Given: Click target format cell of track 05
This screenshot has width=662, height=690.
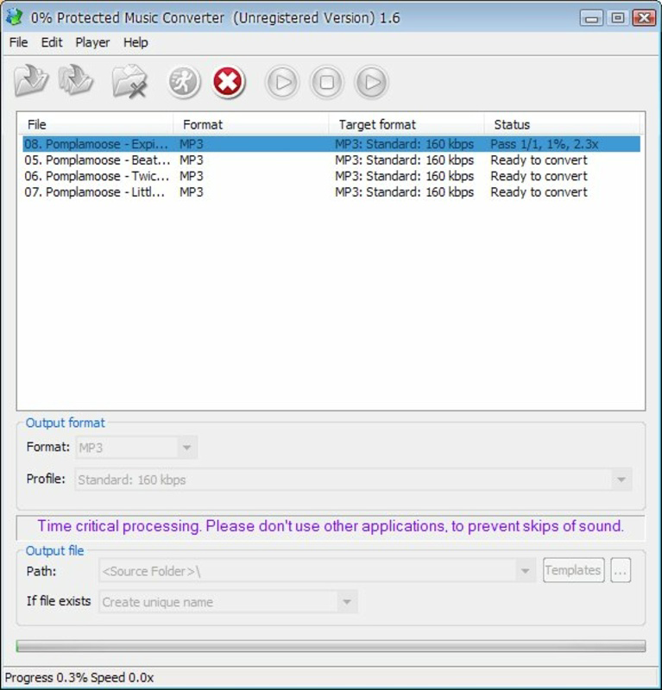Looking at the screenshot, I should pos(404,160).
